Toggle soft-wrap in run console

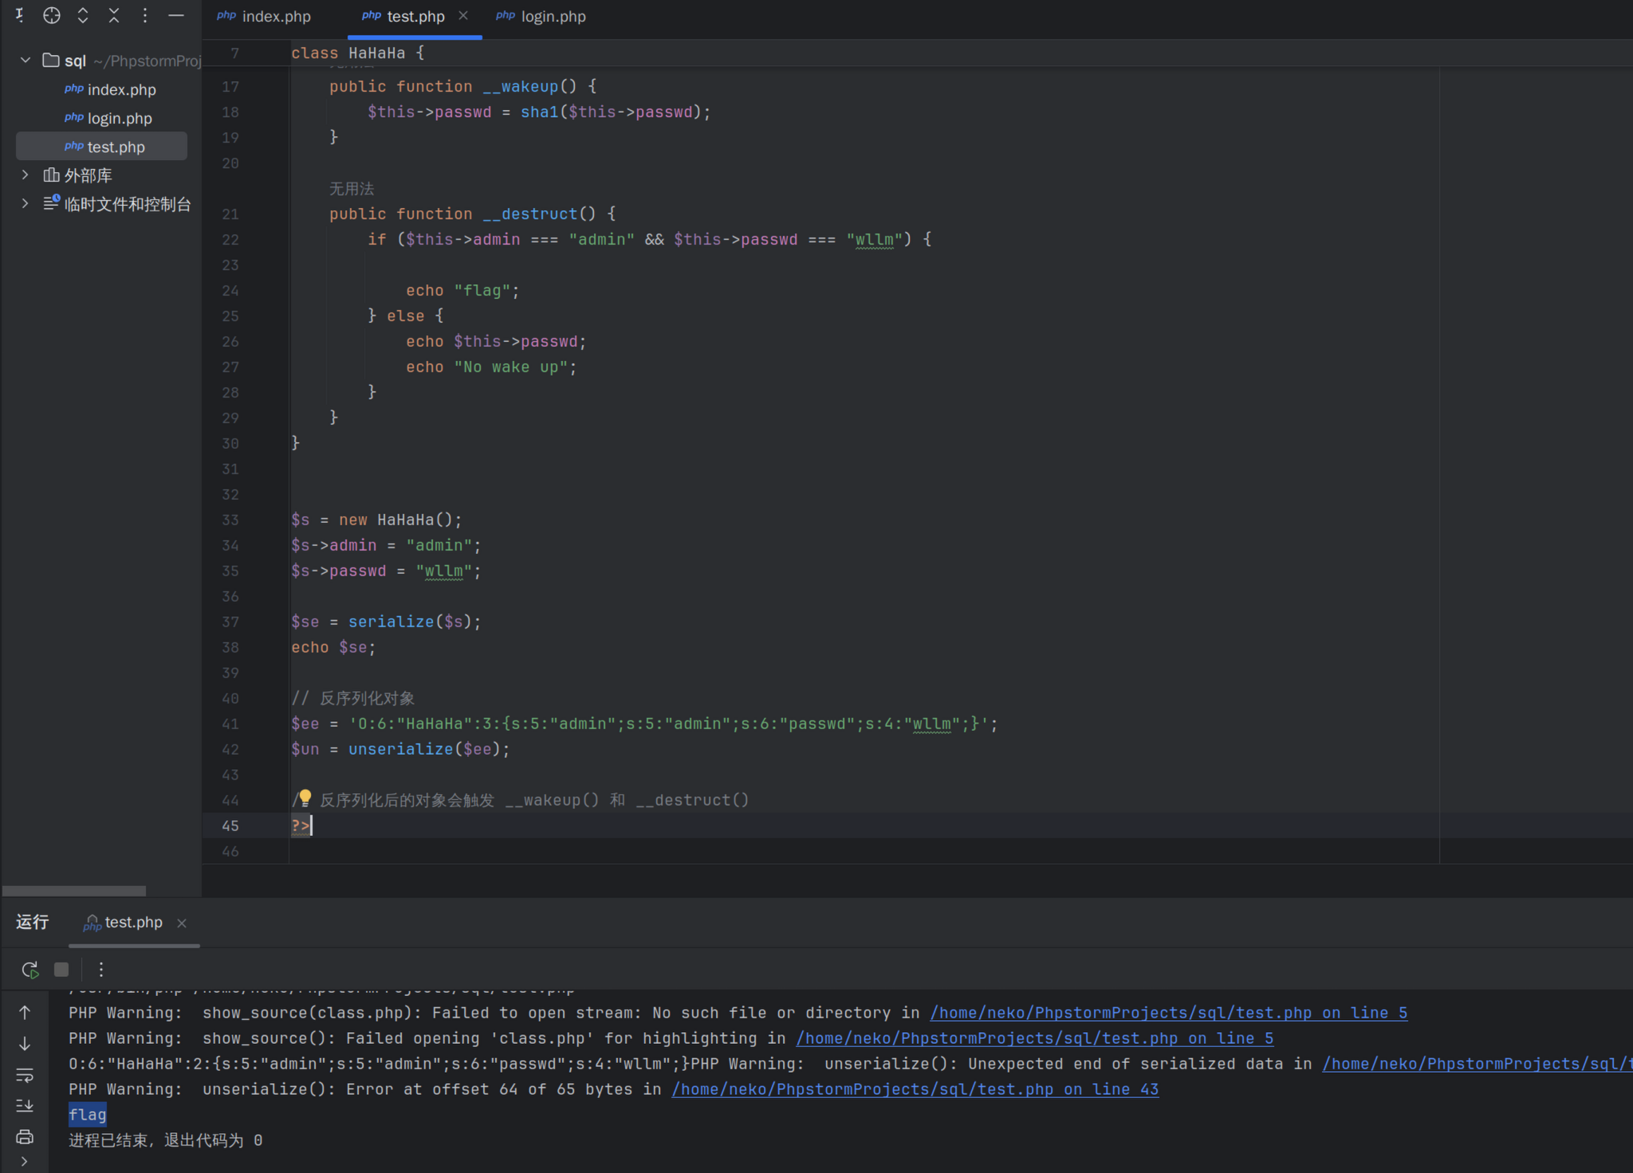tap(25, 1075)
